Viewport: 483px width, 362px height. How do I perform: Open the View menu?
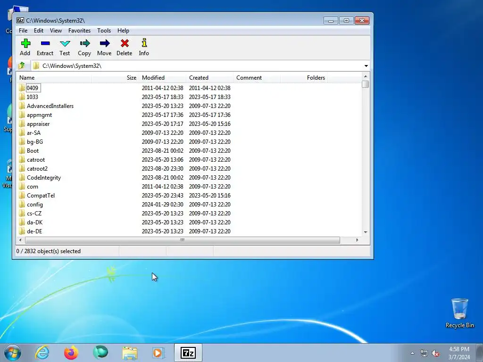(x=56, y=31)
